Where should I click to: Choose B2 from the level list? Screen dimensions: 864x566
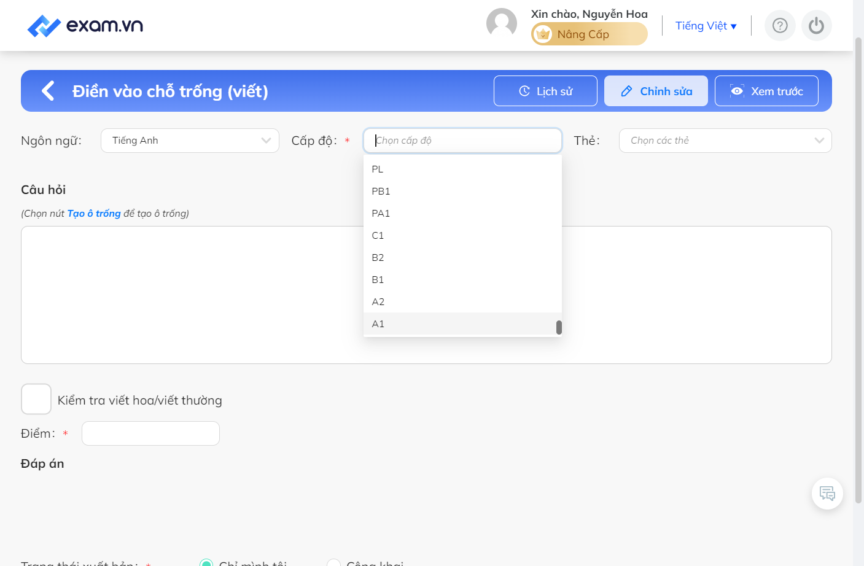tap(462, 257)
